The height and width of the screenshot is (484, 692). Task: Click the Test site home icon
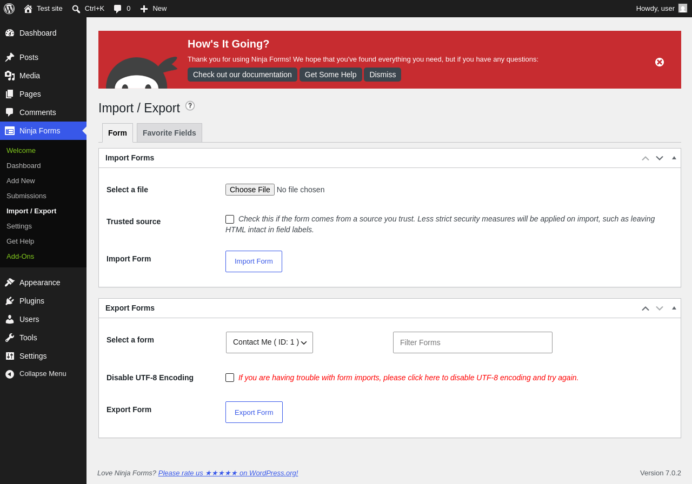tap(28, 9)
